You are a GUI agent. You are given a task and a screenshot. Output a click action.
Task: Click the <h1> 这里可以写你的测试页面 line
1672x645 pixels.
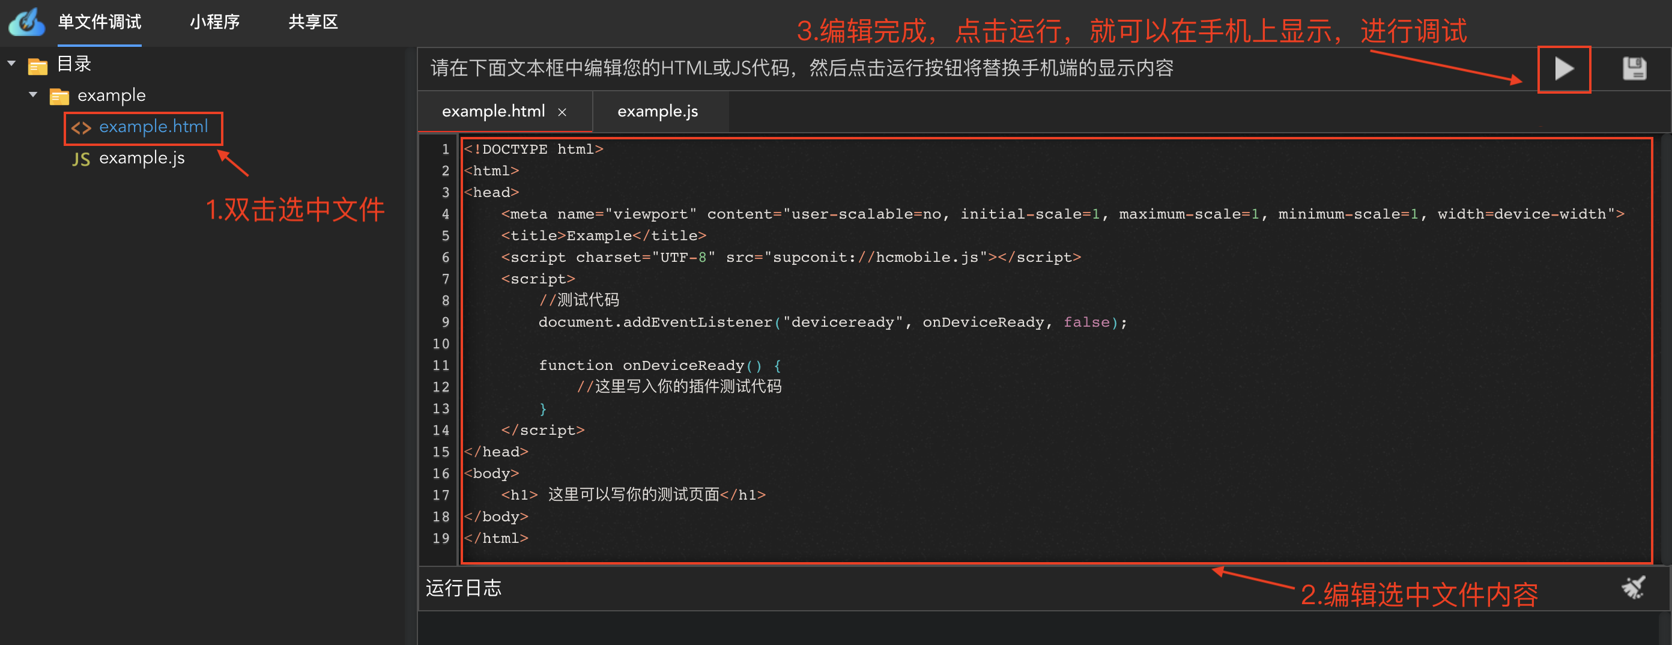(x=633, y=495)
